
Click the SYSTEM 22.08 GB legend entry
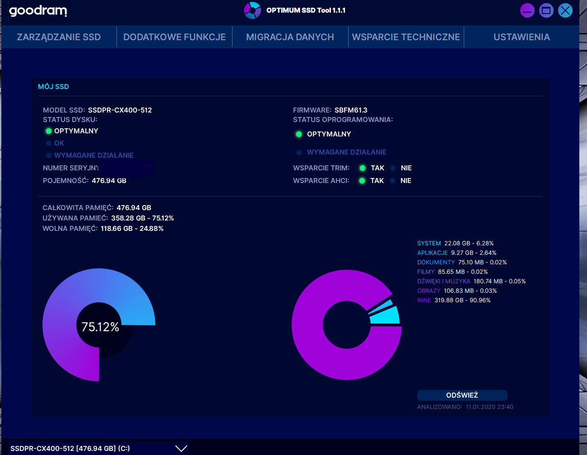tap(455, 244)
